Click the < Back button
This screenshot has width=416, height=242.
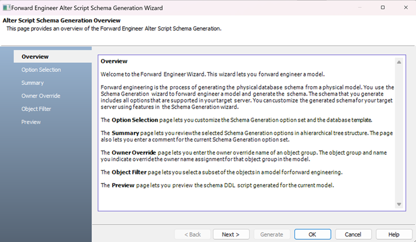coord(192,235)
